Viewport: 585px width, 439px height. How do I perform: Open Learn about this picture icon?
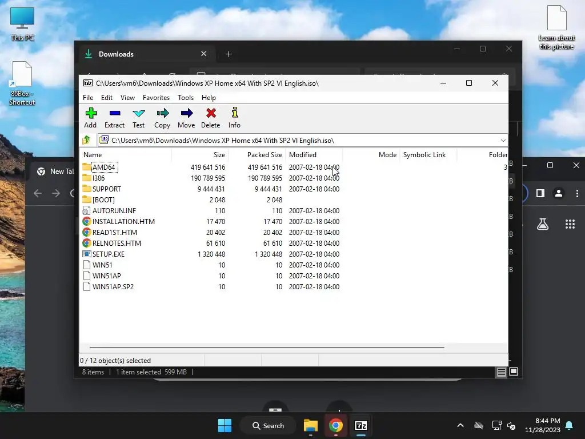point(556,27)
